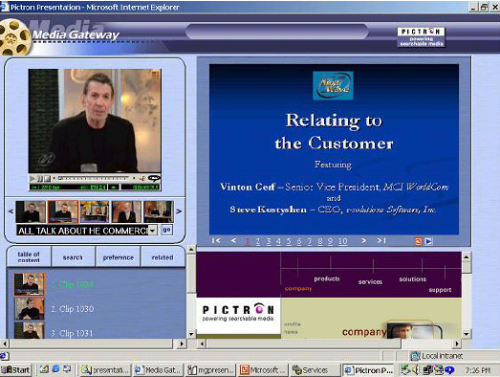
Task: Click the go button beside clip dropdown
Action: (x=166, y=230)
